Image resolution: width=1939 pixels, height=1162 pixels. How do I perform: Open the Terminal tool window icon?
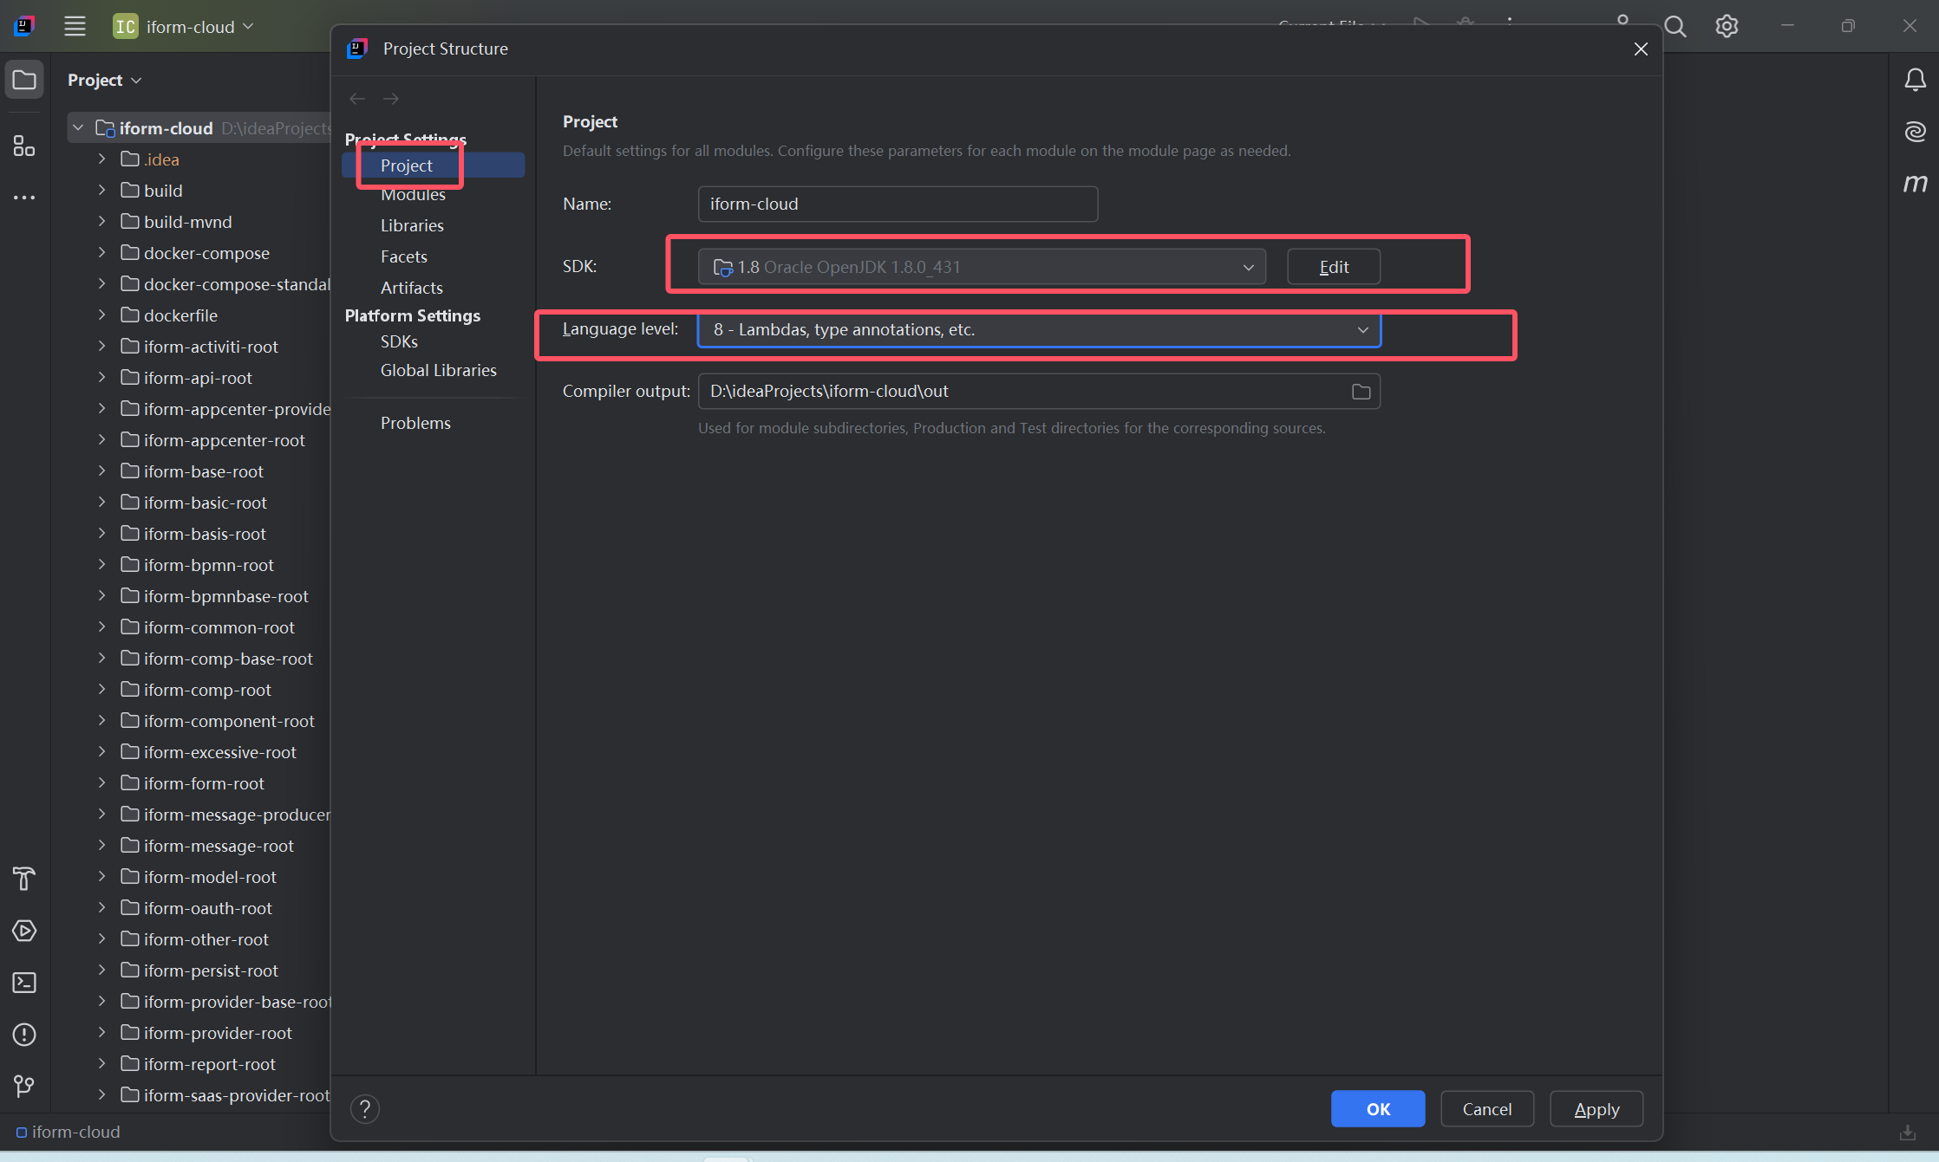click(x=24, y=983)
